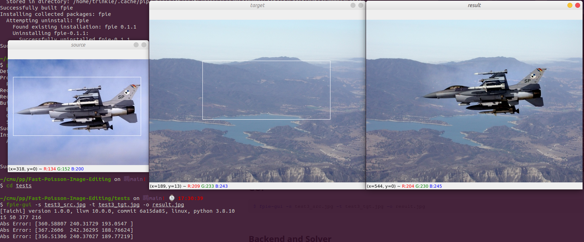This screenshot has height=242, width=584.
Task: Click the 'fpie-gui' command text in the terminal
Action: [x=19, y=205]
